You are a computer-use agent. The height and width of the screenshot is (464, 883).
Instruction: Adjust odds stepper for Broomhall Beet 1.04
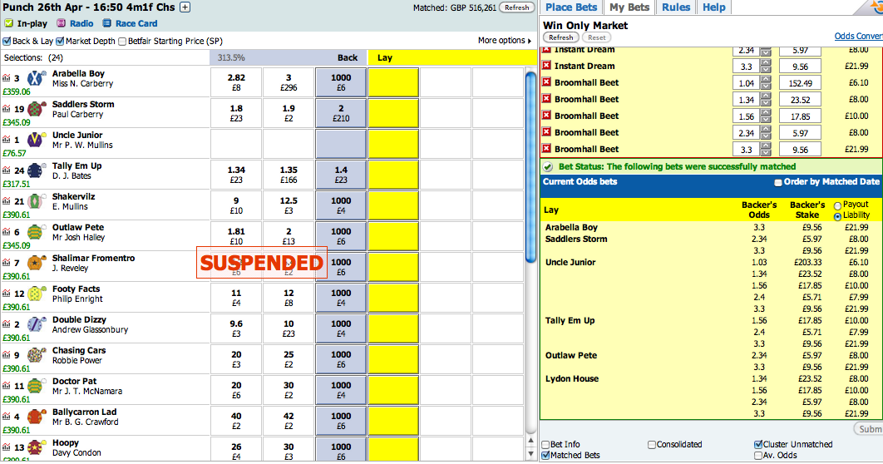(x=765, y=83)
